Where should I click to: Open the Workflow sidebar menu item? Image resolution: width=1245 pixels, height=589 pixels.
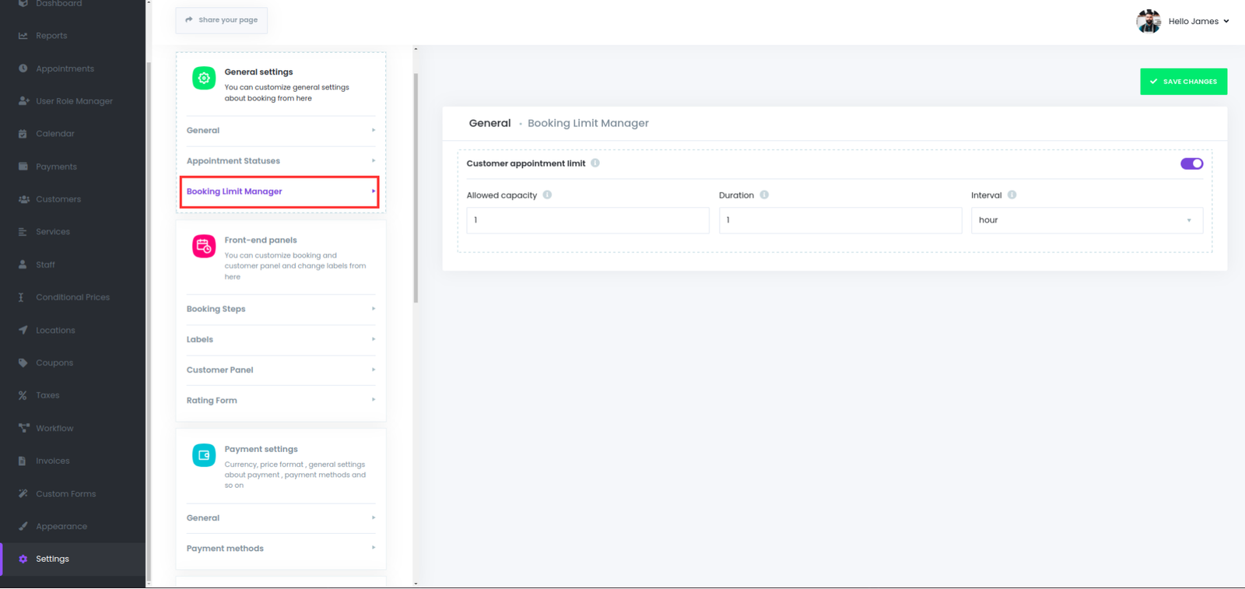54,428
